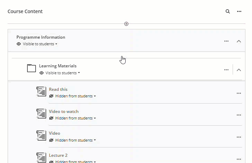Open the Video to watch item
252x163 pixels.
click(x=64, y=112)
